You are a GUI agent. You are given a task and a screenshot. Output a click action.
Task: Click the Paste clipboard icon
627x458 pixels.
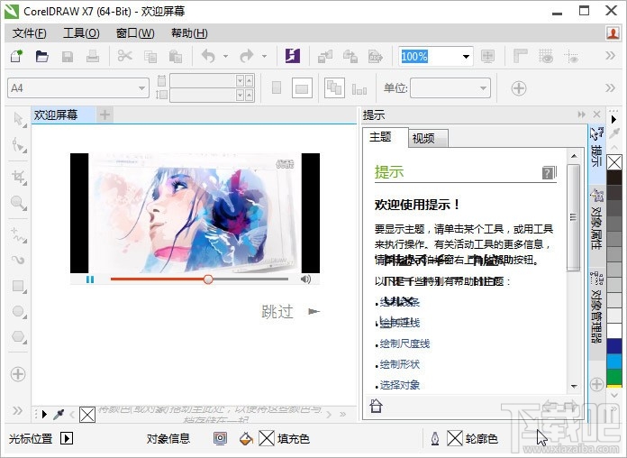[175, 57]
